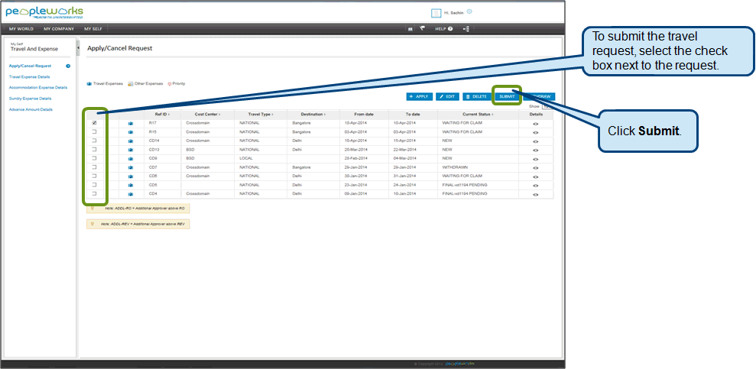Viewport: 756px width, 369px height.
Task: Click travel expense icon in CD7 row
Action: pyautogui.click(x=130, y=167)
